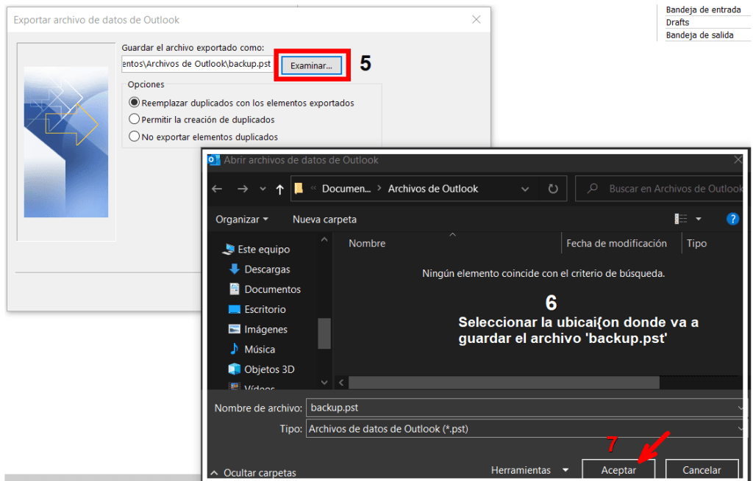Click Archivos de Outlook breadcrumb
The image size is (753, 481).
click(x=432, y=189)
